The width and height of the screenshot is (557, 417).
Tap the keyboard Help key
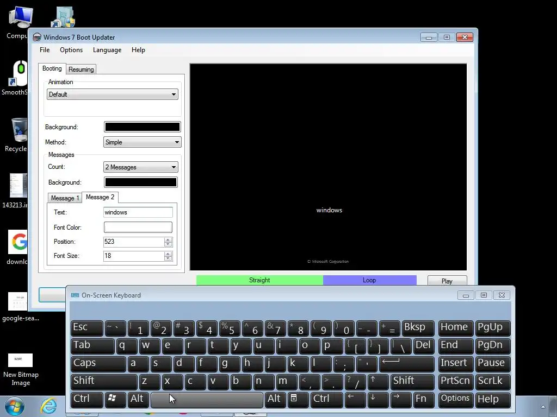click(493, 399)
